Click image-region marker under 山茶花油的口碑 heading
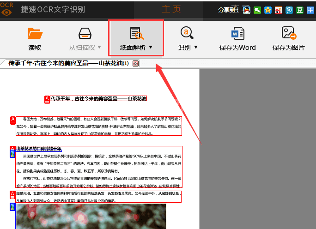This screenshot has height=229, width=316. point(12,154)
